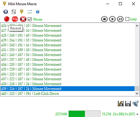Image resolution: width=140 pixels, height=117 pixels.
Task: Select row 426 Mouse Movement
Action: (x=68, y=26)
